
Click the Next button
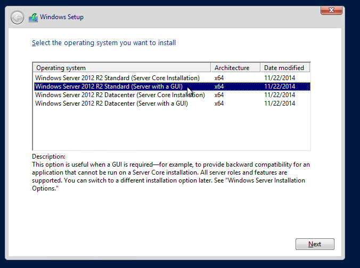315,244
